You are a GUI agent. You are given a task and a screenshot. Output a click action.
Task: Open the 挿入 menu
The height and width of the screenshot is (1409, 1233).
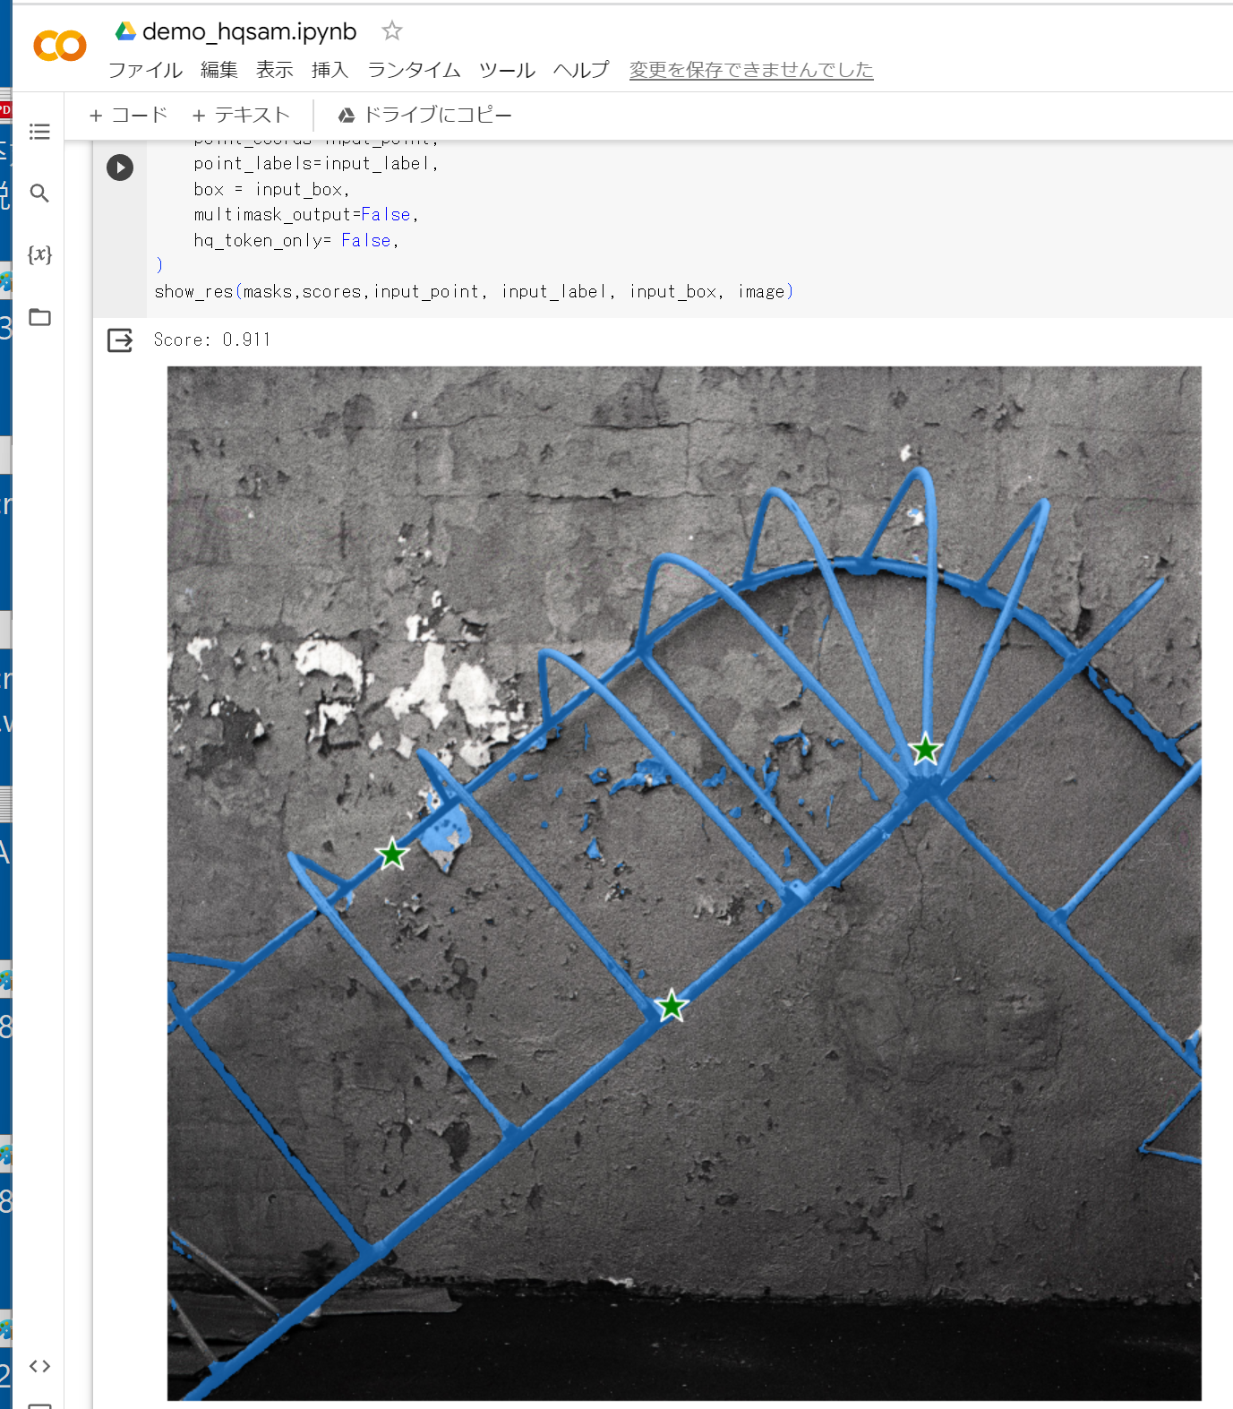click(330, 70)
